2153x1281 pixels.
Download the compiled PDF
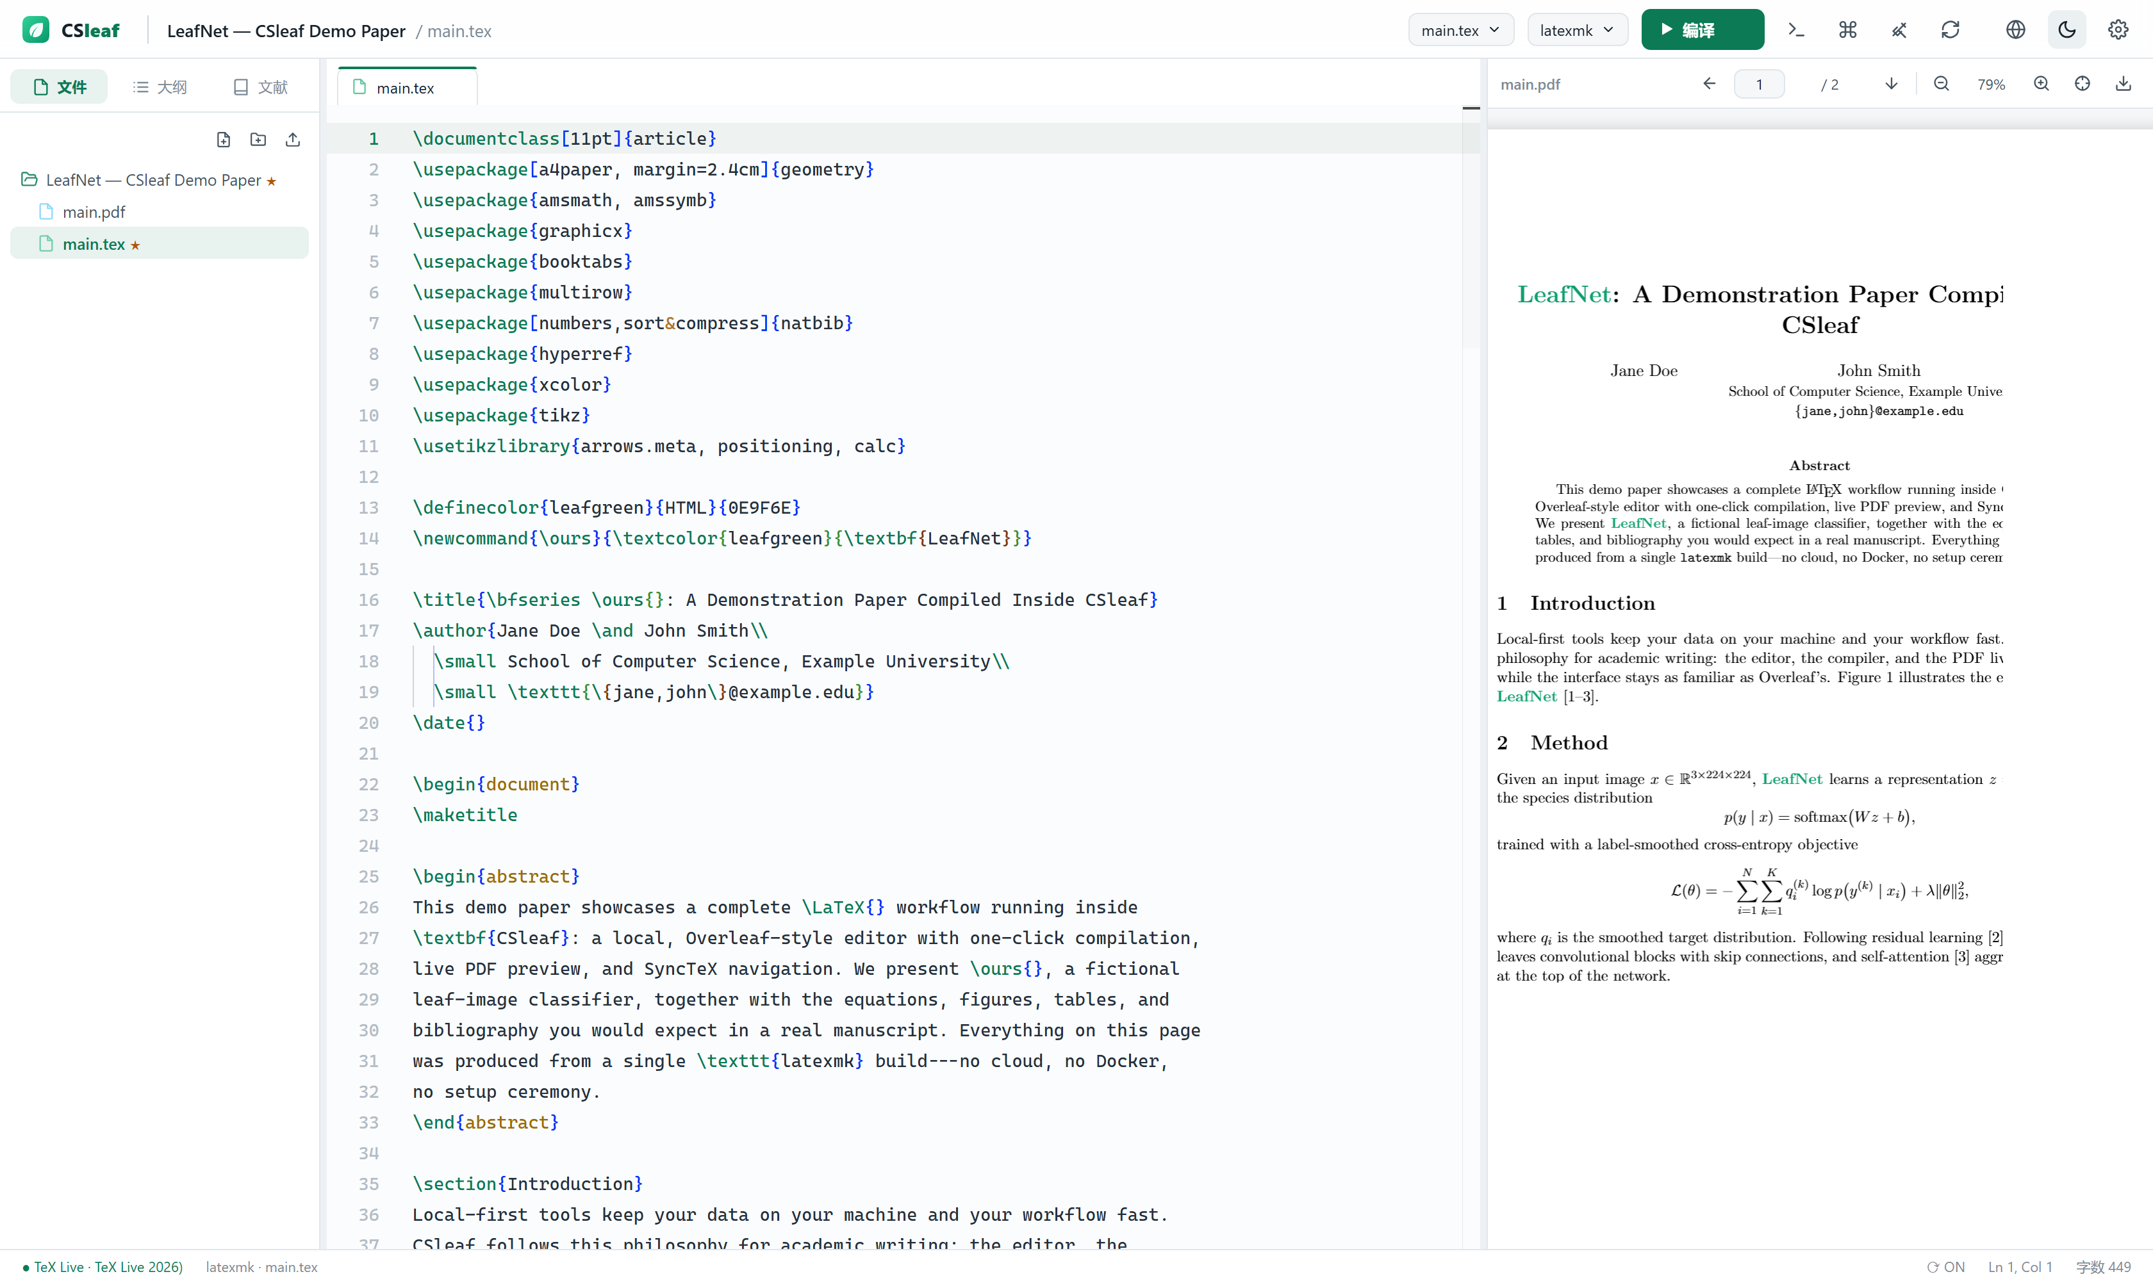click(x=2124, y=84)
